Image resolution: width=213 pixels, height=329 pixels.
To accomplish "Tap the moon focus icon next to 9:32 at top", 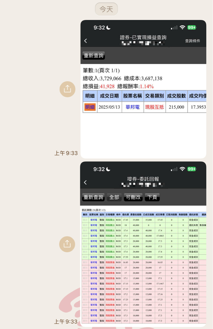I will [108, 28].
